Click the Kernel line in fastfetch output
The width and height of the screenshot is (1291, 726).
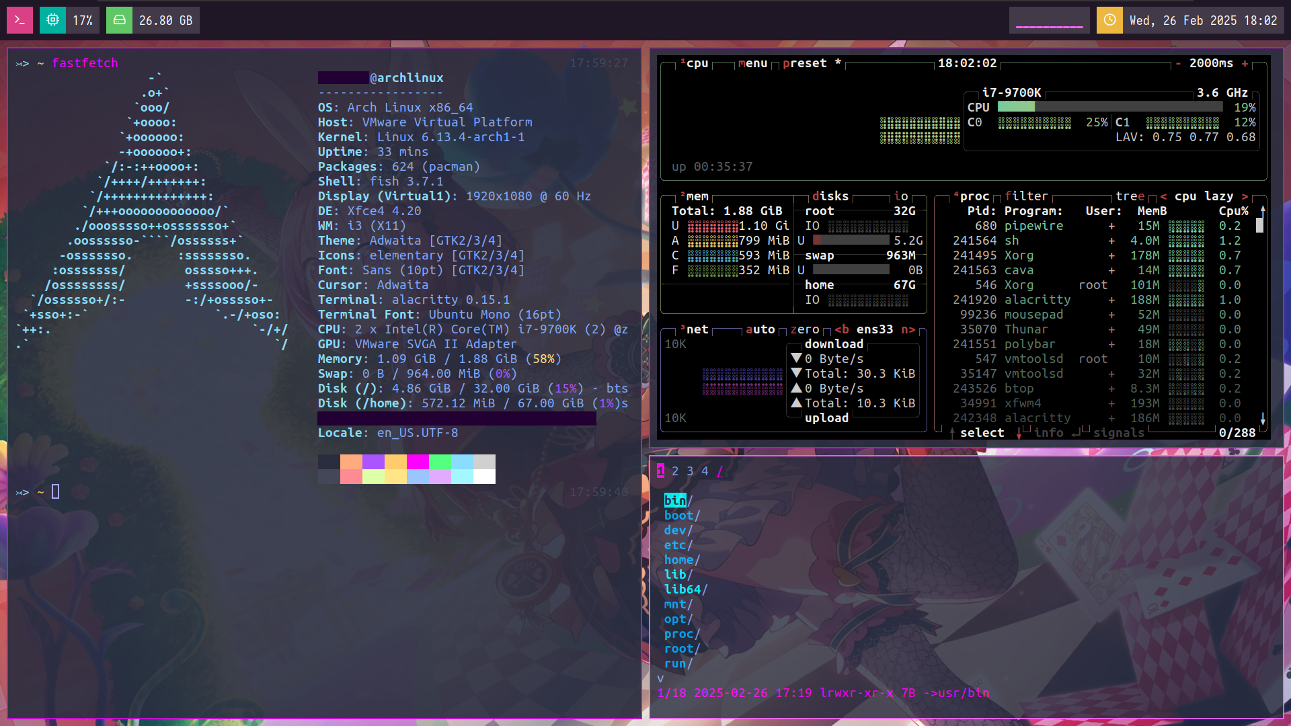pos(422,137)
